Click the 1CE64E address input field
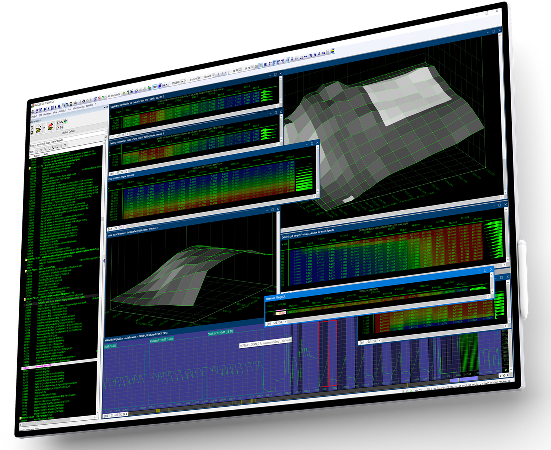 tap(176, 83)
